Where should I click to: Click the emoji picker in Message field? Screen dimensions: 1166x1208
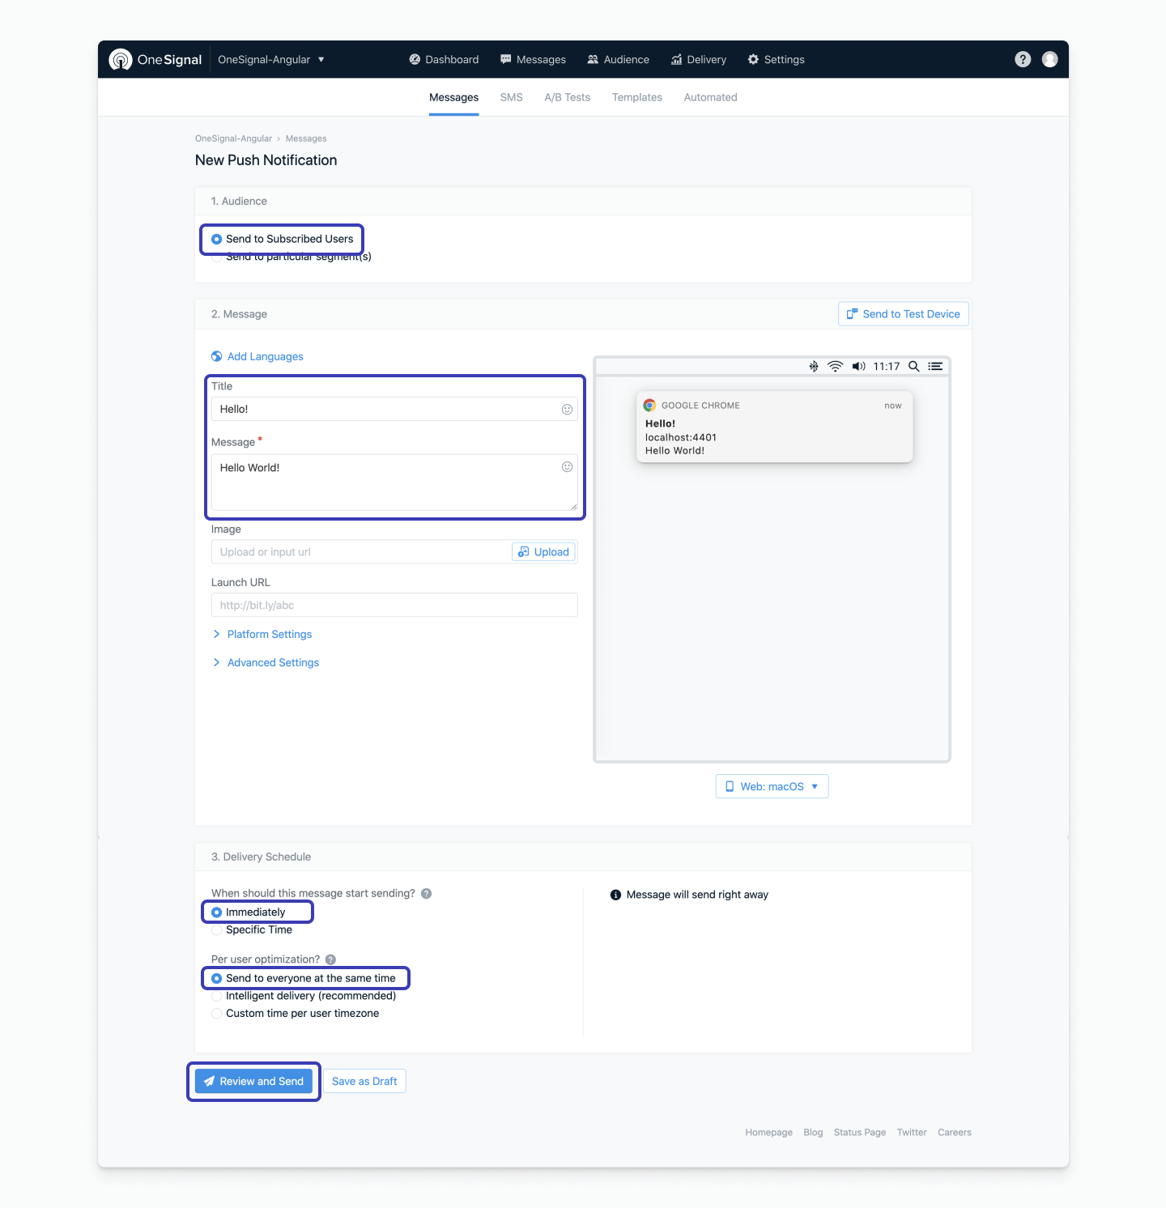pos(567,466)
